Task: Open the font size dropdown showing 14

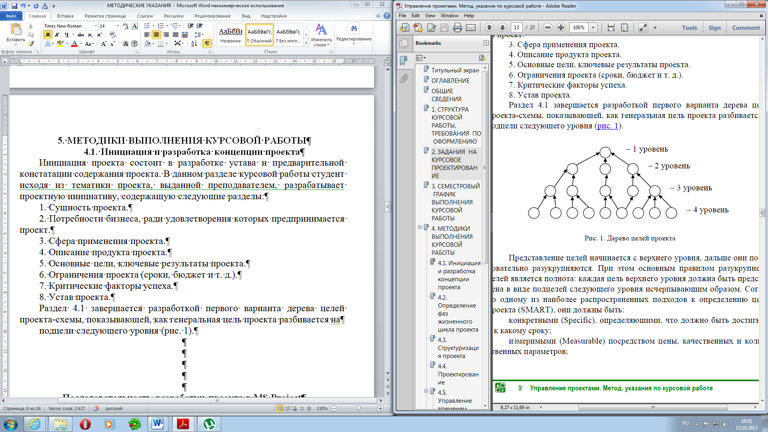Action: click(118, 26)
